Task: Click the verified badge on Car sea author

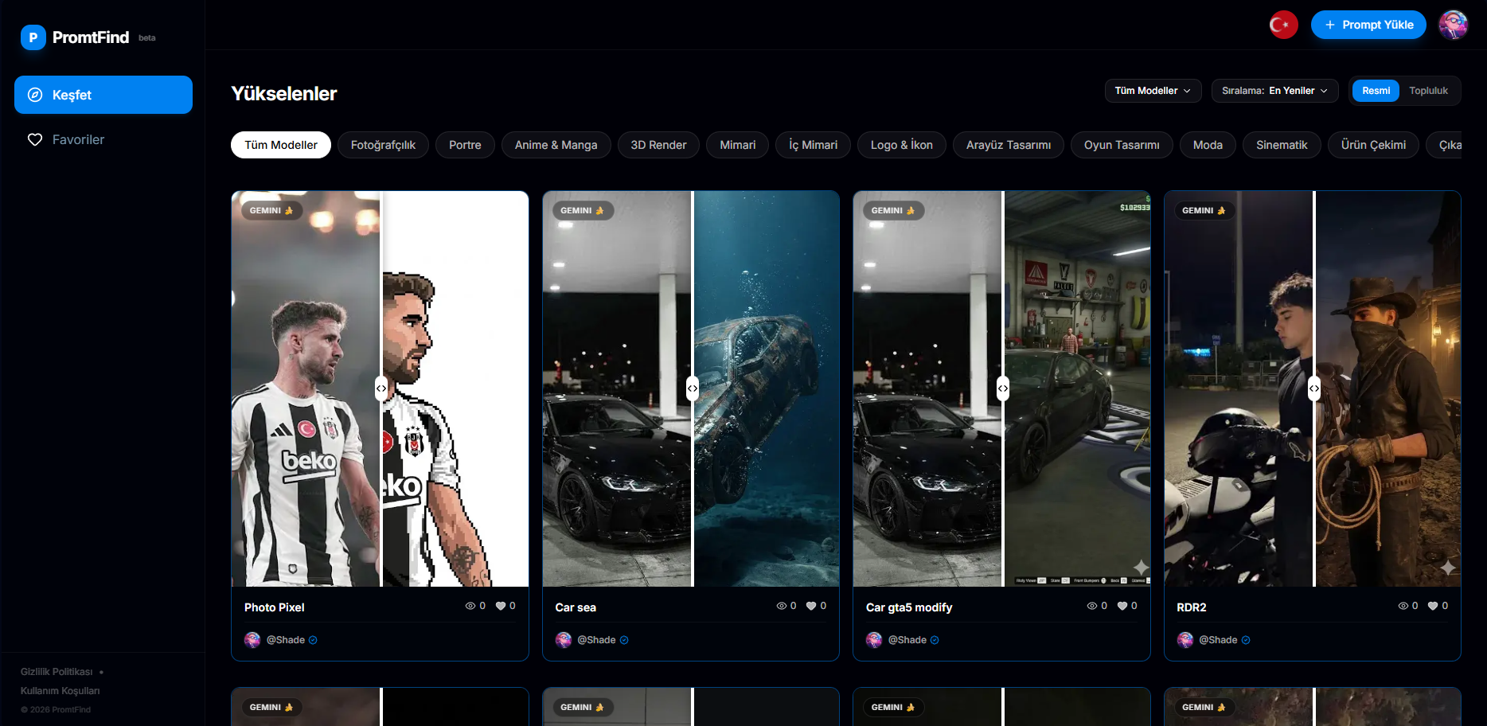Action: [x=624, y=640]
